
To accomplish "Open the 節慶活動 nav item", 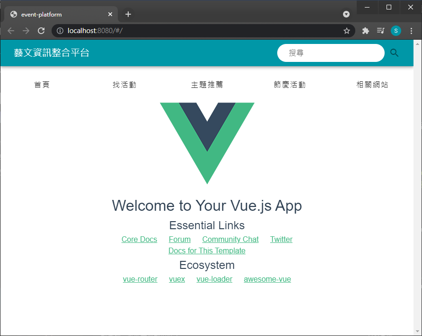I will pos(290,85).
